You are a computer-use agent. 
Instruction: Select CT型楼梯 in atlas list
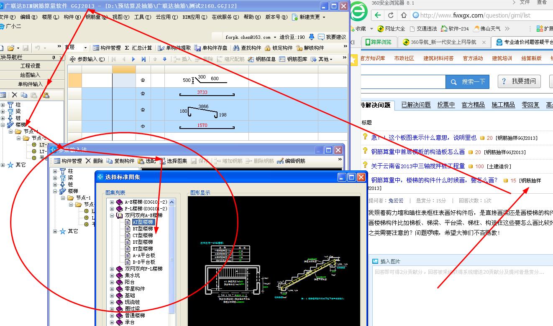[143, 235]
